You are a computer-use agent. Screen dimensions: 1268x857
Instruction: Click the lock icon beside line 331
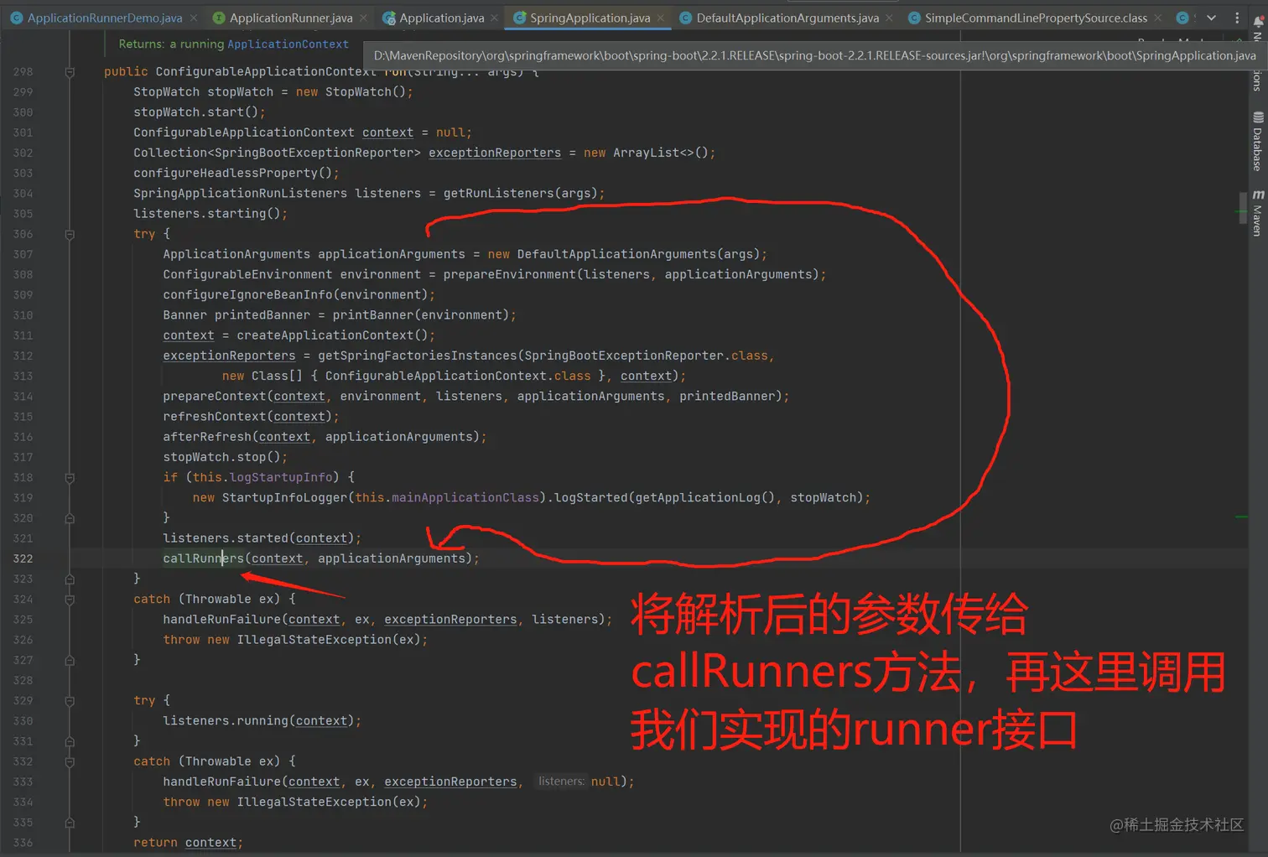pyautogui.click(x=69, y=741)
